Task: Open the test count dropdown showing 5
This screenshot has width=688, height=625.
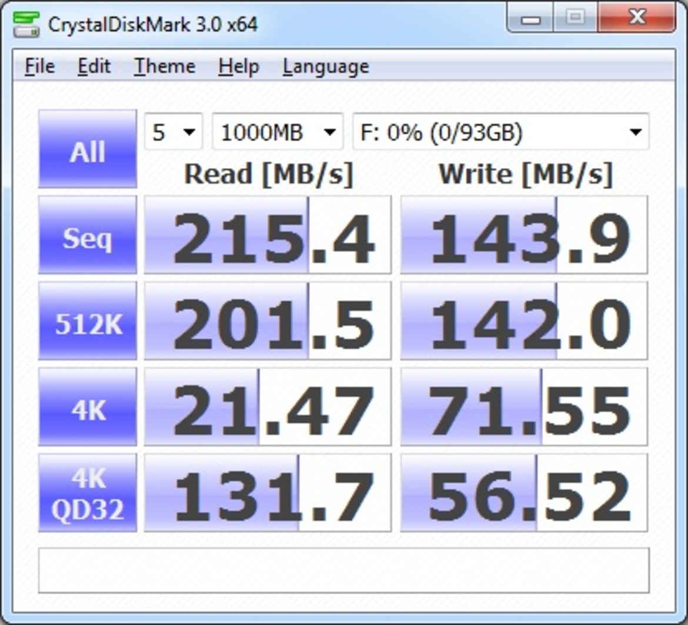Action: [x=173, y=132]
